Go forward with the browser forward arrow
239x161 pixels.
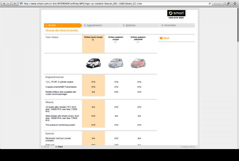[8, 4]
